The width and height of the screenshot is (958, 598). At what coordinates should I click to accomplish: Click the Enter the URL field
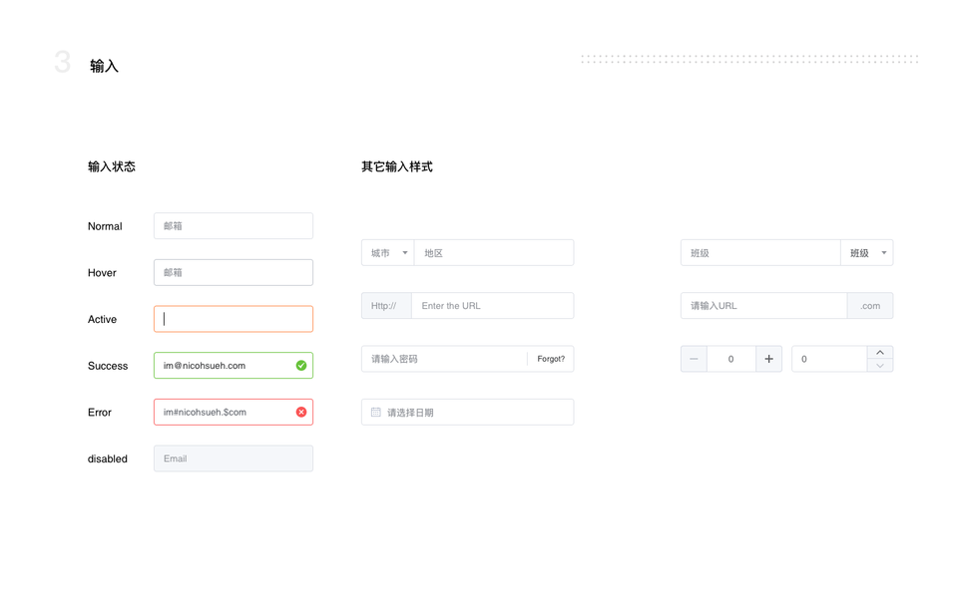493,306
